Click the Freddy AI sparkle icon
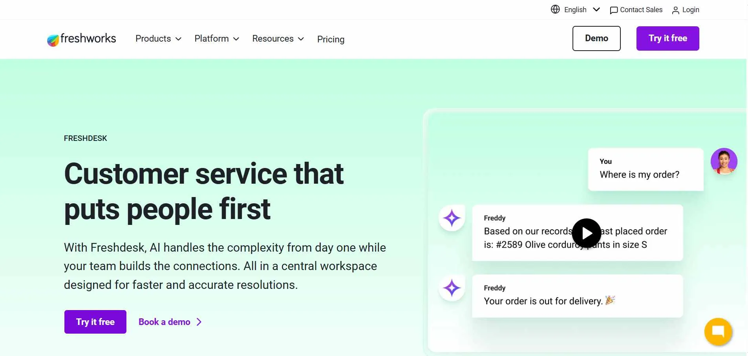748x356 pixels. point(452,218)
